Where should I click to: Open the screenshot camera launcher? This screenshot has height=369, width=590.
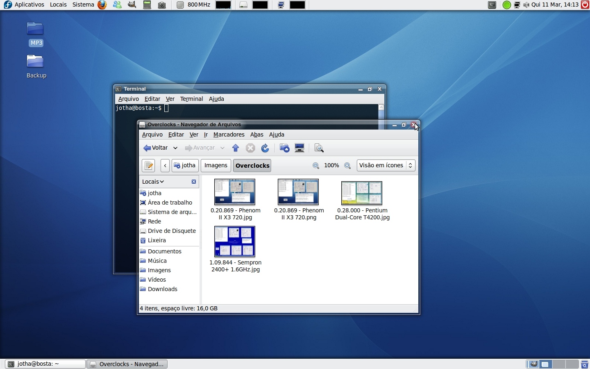point(162,5)
